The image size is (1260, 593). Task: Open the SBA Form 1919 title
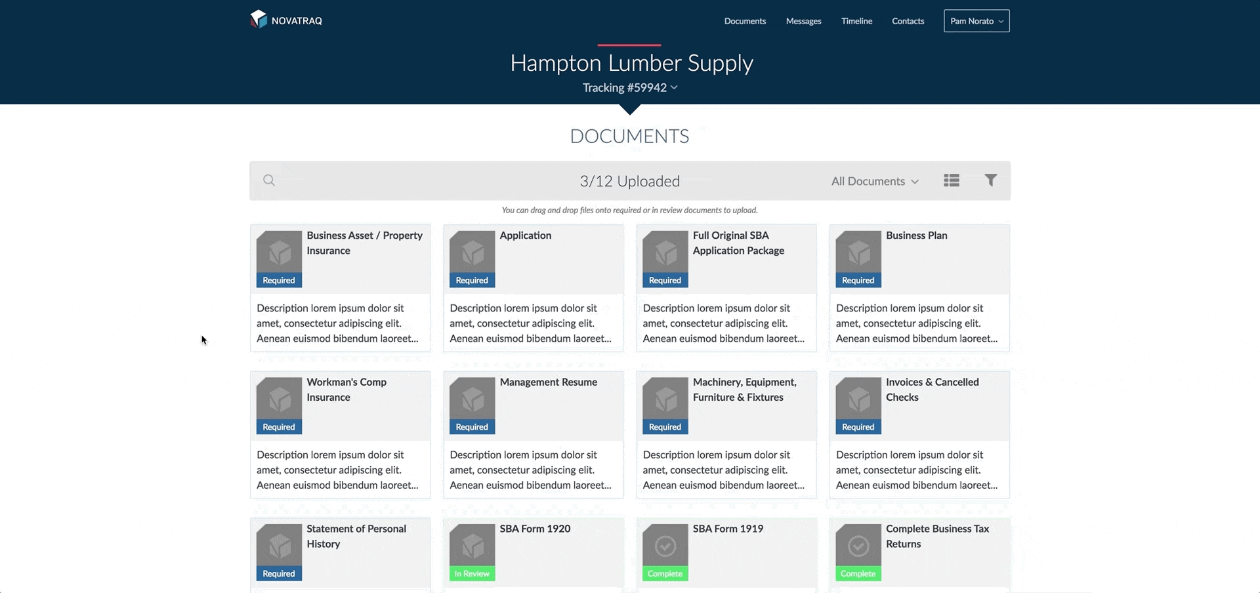click(728, 529)
